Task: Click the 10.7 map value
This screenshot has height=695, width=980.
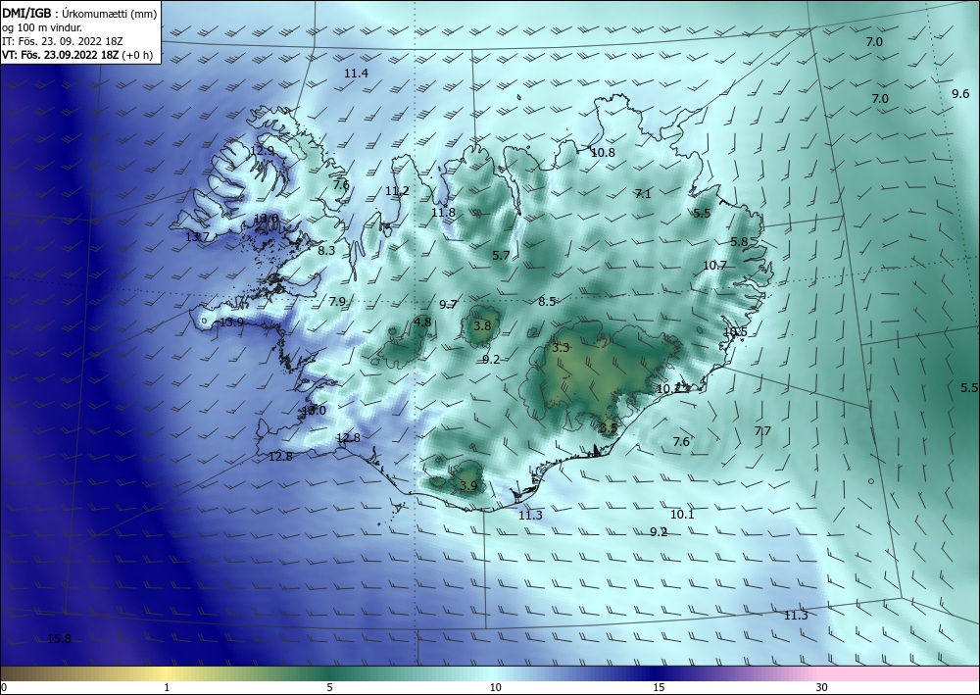Action: 714,265
